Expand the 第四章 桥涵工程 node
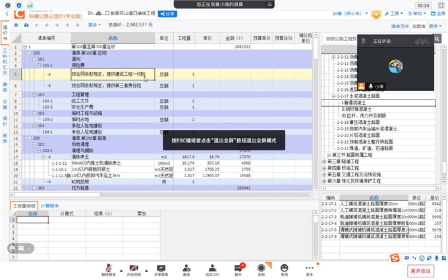 (x=324, y=168)
